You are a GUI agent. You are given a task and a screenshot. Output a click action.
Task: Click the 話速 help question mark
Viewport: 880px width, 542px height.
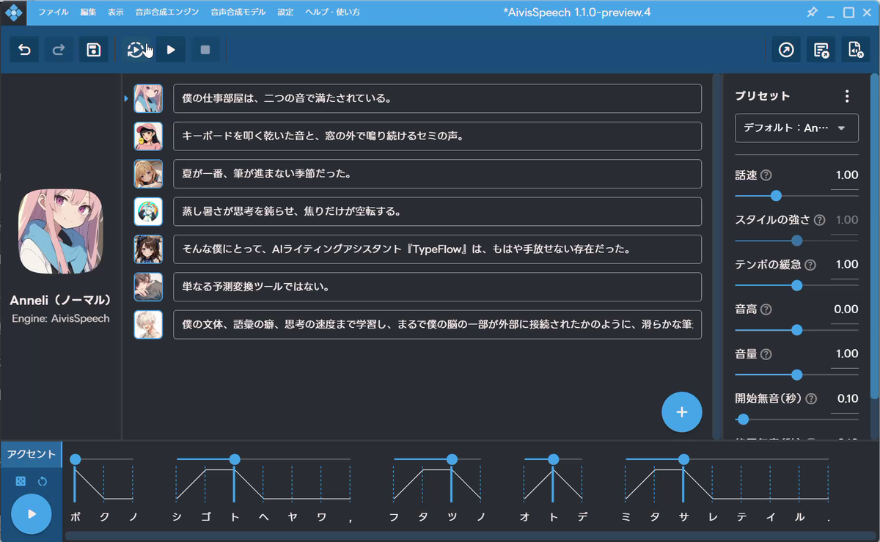pyautogui.click(x=766, y=175)
